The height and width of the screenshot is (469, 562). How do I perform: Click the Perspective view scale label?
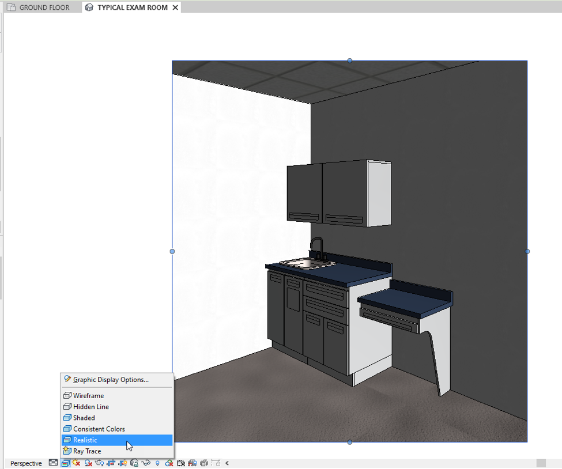coord(26,463)
